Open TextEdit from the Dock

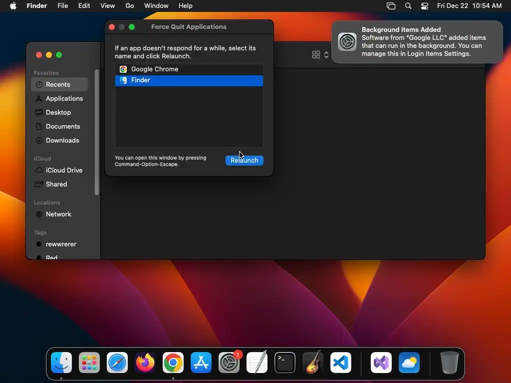point(257,363)
